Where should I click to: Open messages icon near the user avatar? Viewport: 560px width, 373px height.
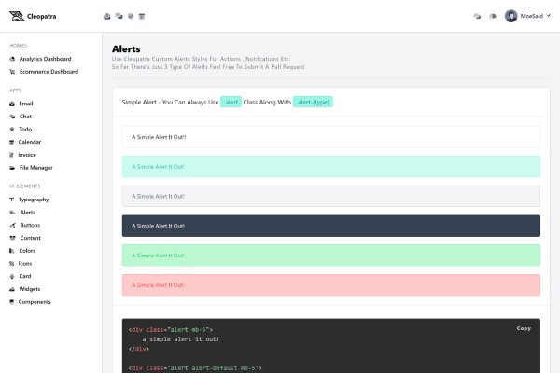477,16
